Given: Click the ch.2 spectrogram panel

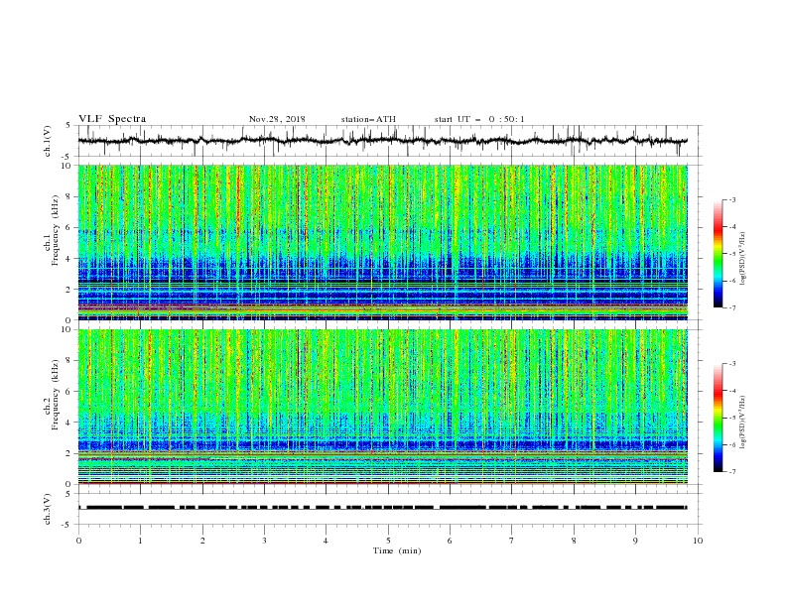Looking at the screenshot, I should 382,407.
